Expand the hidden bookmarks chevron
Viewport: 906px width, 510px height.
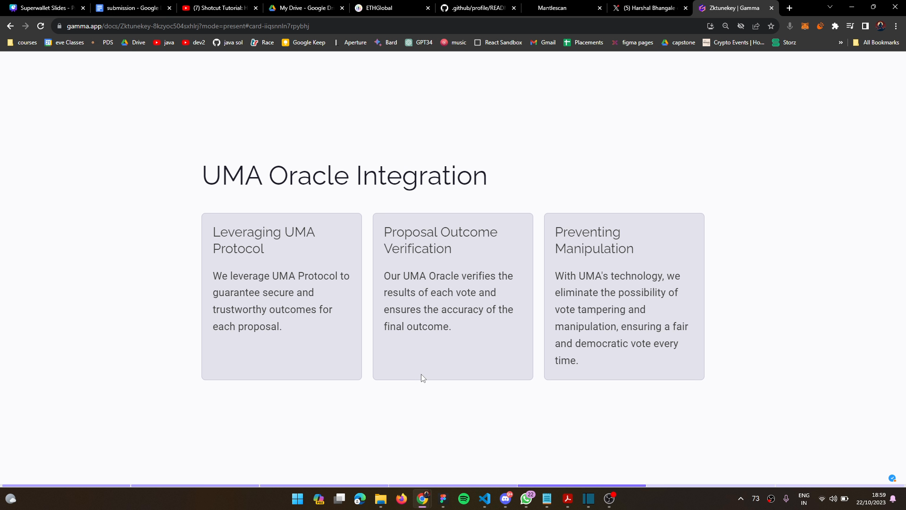click(x=840, y=42)
